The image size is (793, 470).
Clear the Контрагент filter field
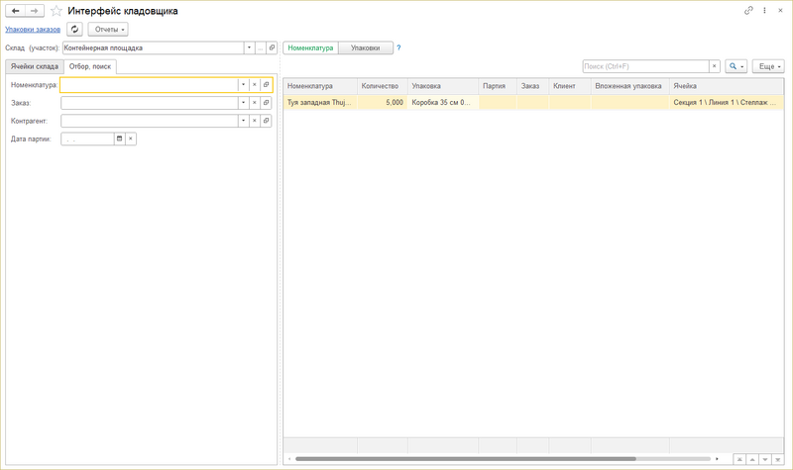click(x=255, y=121)
